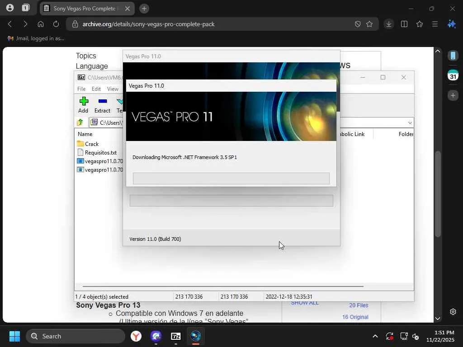Open the 7-Zip Edit menu

point(96,89)
